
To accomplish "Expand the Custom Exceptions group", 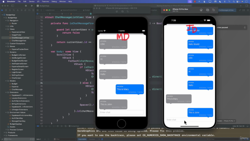I will (6, 43).
